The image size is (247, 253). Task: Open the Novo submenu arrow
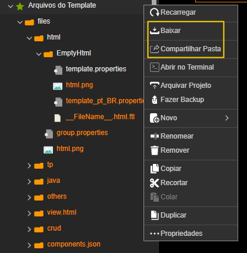227,118
